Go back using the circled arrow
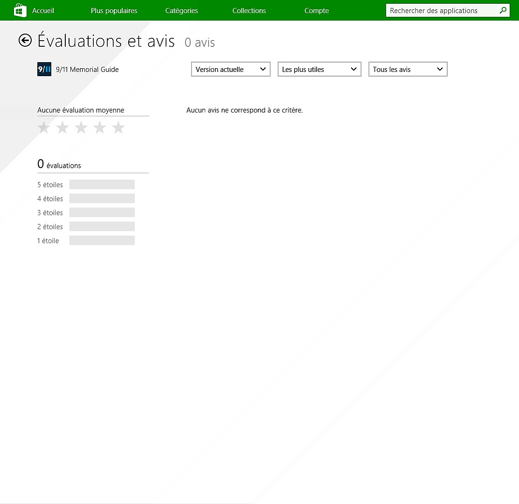The width and height of the screenshot is (519, 504). (x=25, y=41)
